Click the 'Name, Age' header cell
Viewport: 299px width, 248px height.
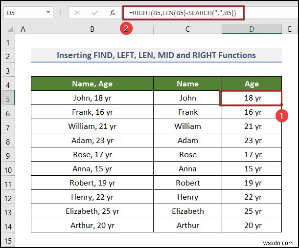click(x=92, y=83)
